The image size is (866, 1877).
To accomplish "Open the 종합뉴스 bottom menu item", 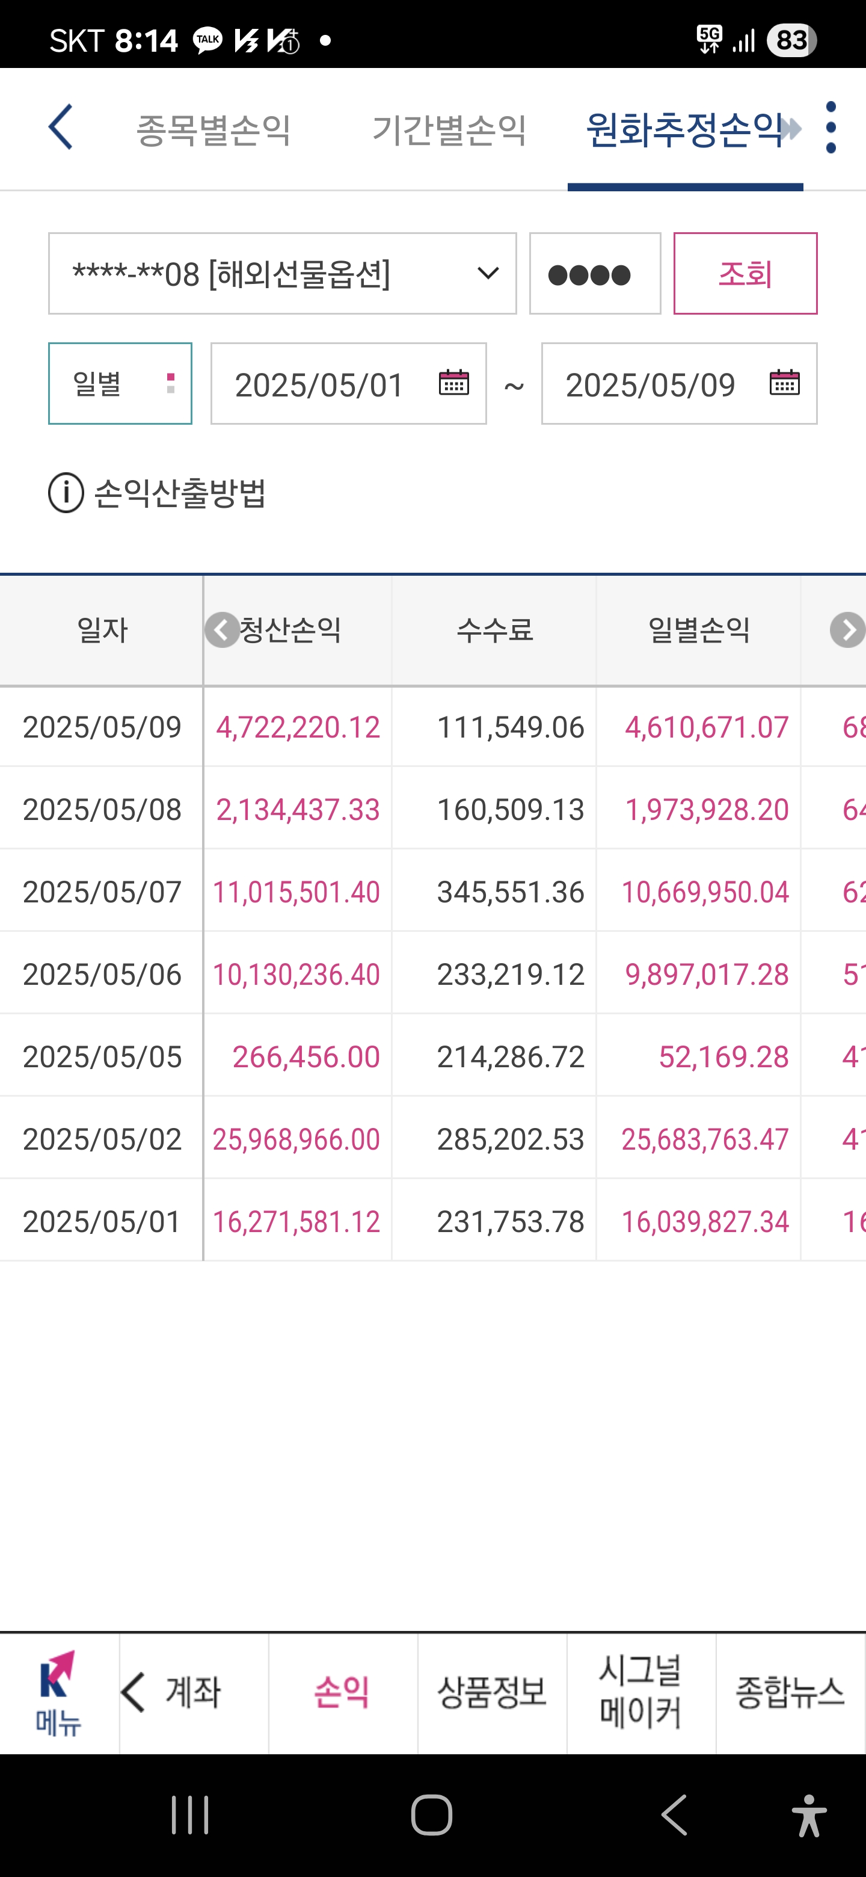I will click(x=790, y=1692).
